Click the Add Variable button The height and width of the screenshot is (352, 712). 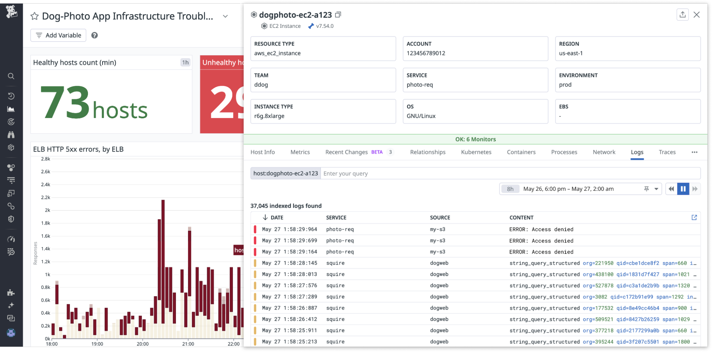click(x=58, y=35)
